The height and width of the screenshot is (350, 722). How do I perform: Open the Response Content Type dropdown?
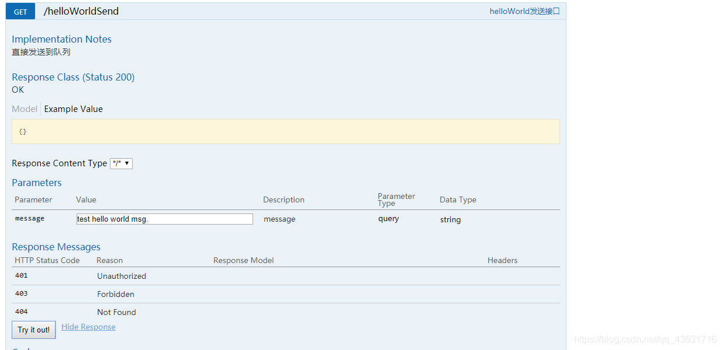122,163
